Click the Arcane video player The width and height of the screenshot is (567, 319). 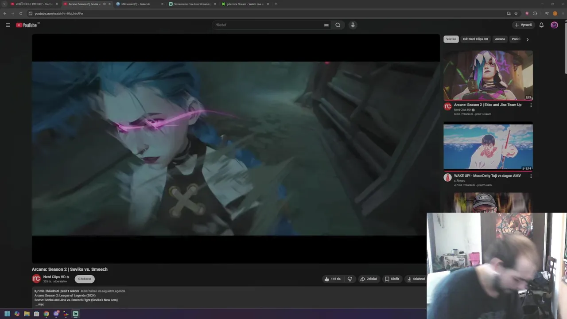coord(236,148)
